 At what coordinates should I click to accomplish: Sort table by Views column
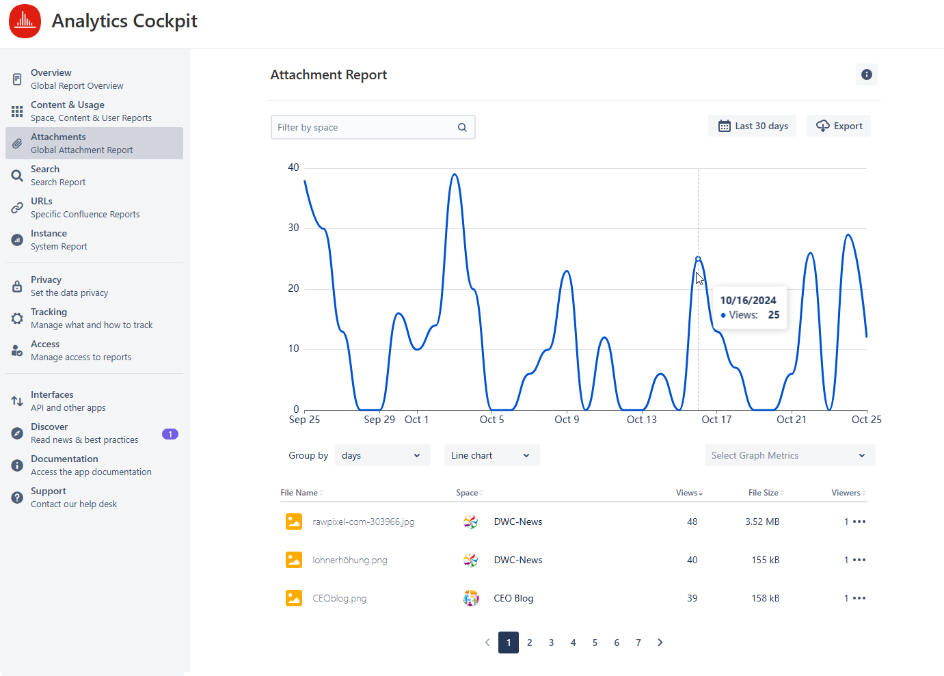click(x=688, y=493)
